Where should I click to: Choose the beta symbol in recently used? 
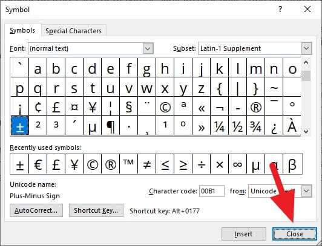pyautogui.click(x=292, y=164)
